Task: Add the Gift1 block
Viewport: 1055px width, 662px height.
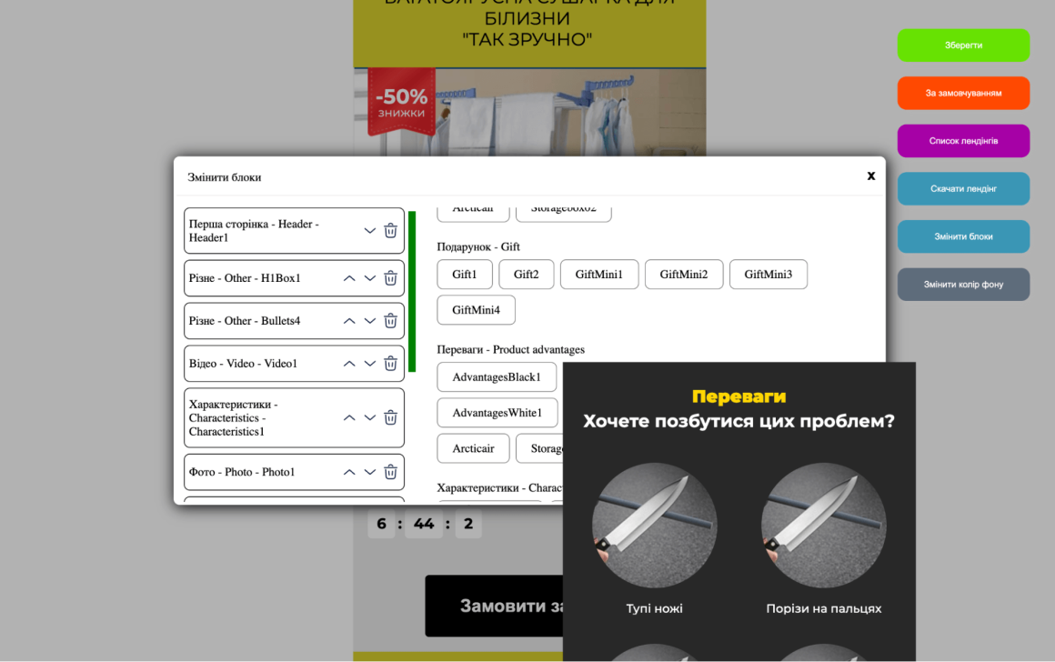Action: [x=464, y=274]
